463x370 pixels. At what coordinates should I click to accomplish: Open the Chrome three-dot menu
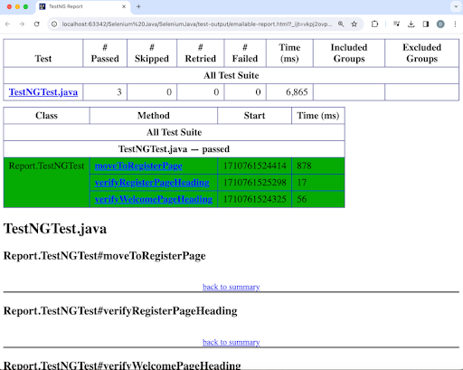point(455,24)
